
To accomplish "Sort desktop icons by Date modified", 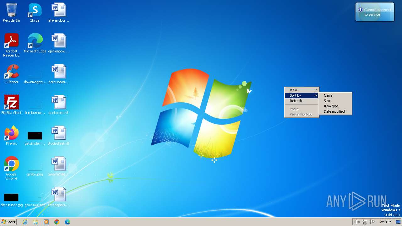I will click(x=335, y=111).
